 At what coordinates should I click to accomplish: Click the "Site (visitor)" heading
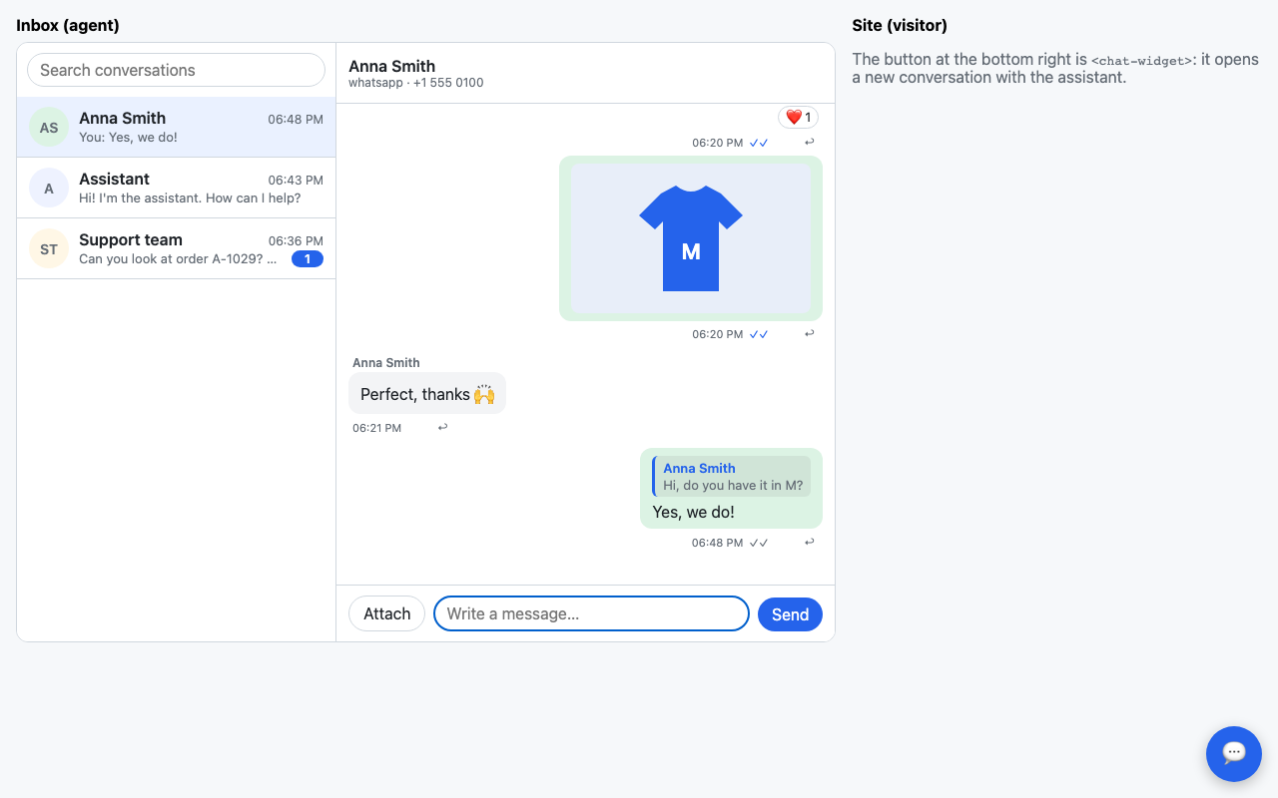pyautogui.click(x=900, y=25)
